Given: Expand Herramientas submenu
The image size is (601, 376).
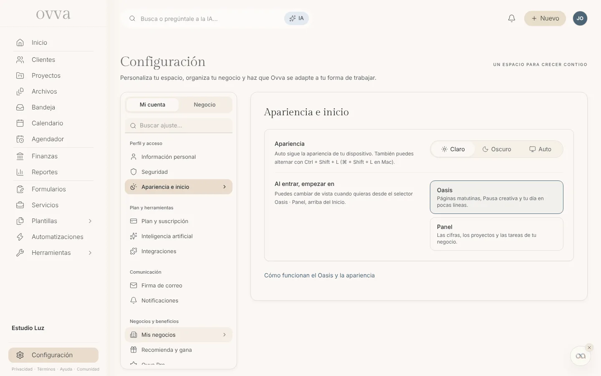Looking at the screenshot, I should pos(90,253).
